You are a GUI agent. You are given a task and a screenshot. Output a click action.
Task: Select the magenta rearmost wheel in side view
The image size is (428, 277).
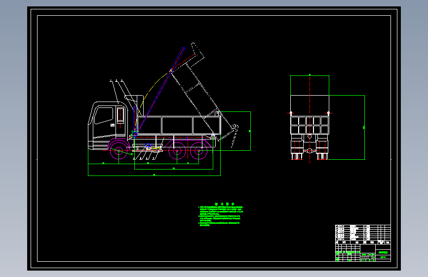click(x=198, y=150)
